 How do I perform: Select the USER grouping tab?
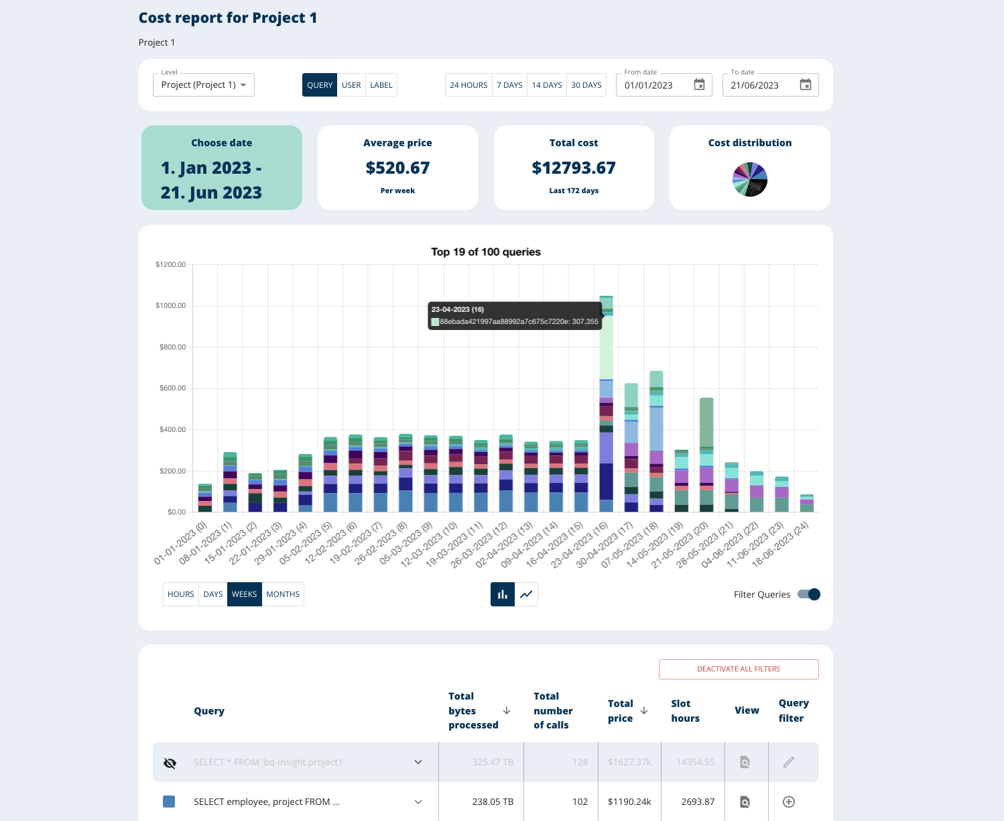pos(351,85)
